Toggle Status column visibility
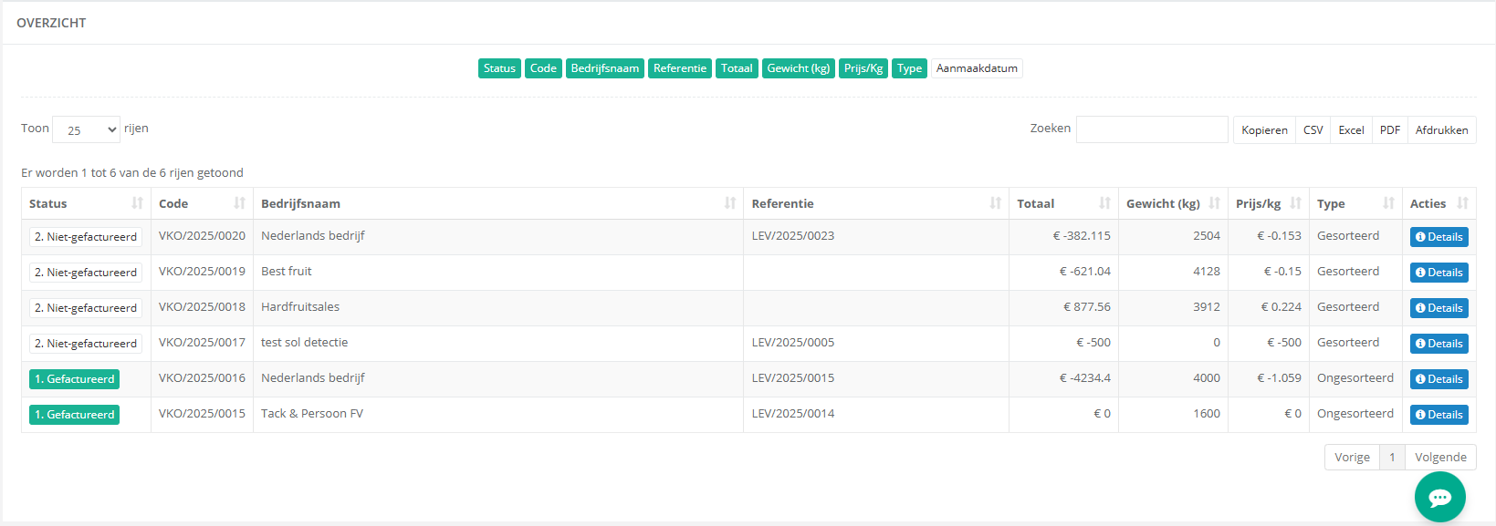The height and width of the screenshot is (526, 1496). click(499, 68)
